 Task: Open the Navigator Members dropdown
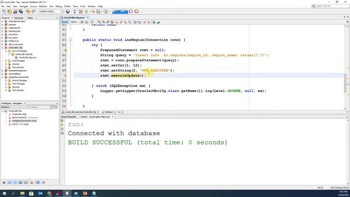tap(15, 107)
